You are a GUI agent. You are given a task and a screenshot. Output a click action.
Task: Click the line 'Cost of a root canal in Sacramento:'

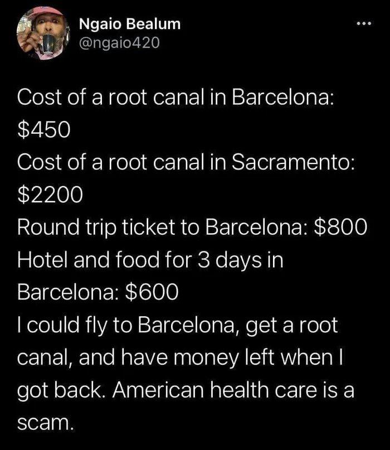(184, 162)
